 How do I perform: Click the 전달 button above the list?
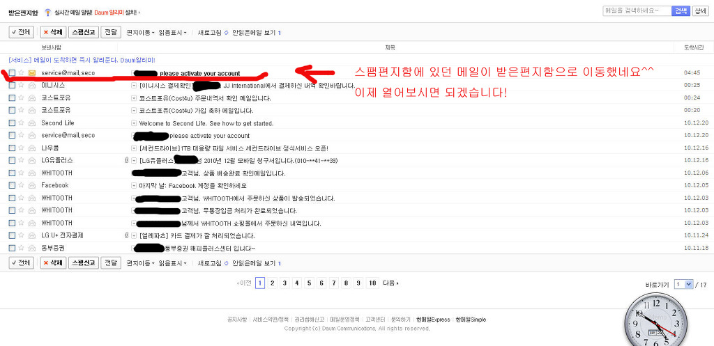pos(111,32)
